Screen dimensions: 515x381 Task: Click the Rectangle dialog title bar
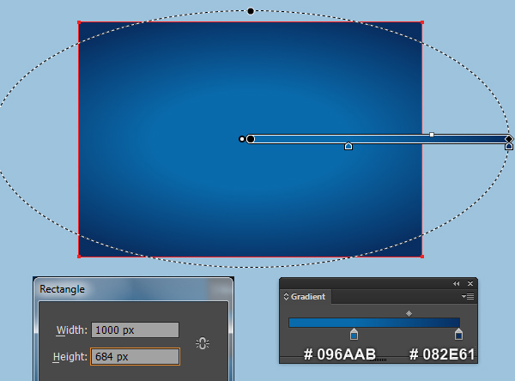click(x=133, y=289)
